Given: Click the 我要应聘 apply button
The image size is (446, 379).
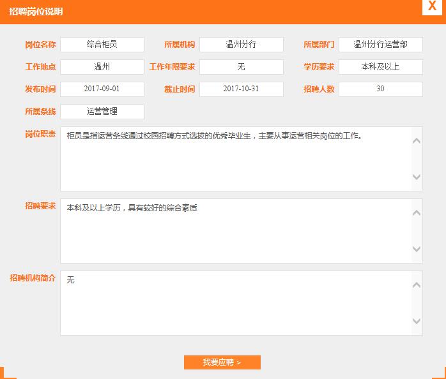Looking at the screenshot, I should (222, 362).
